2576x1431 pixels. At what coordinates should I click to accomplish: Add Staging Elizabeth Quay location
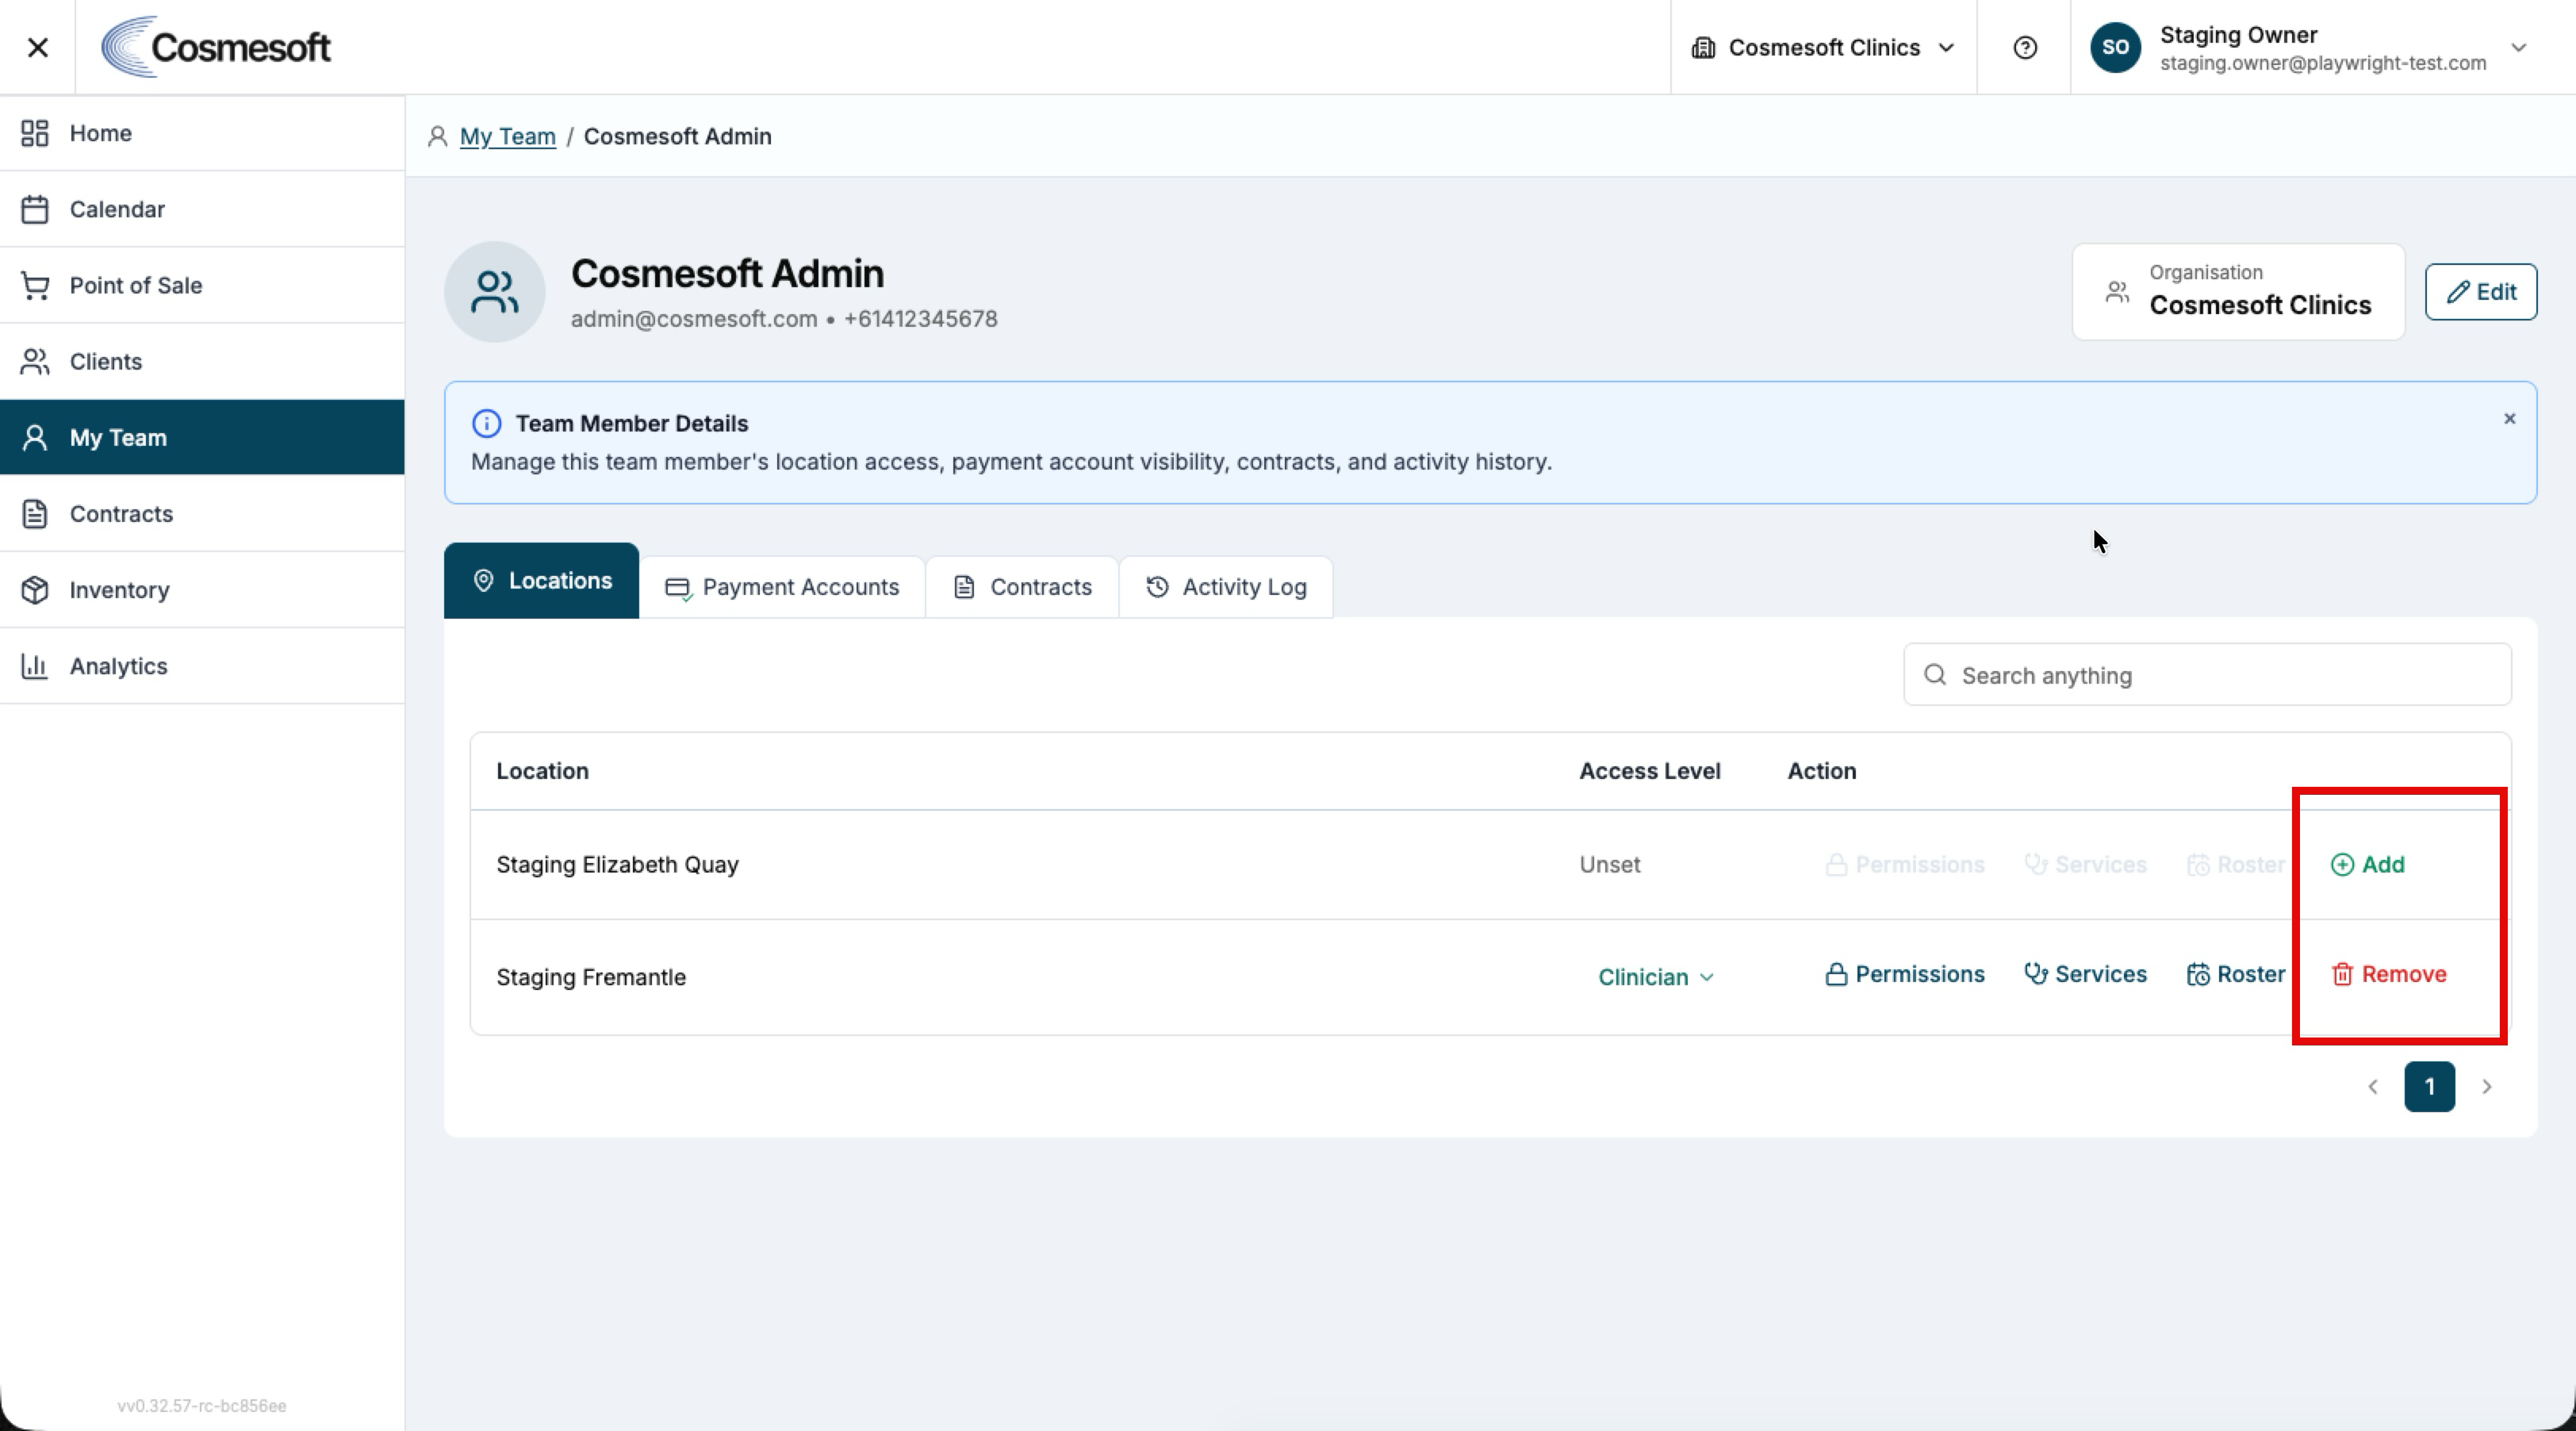(x=2367, y=864)
